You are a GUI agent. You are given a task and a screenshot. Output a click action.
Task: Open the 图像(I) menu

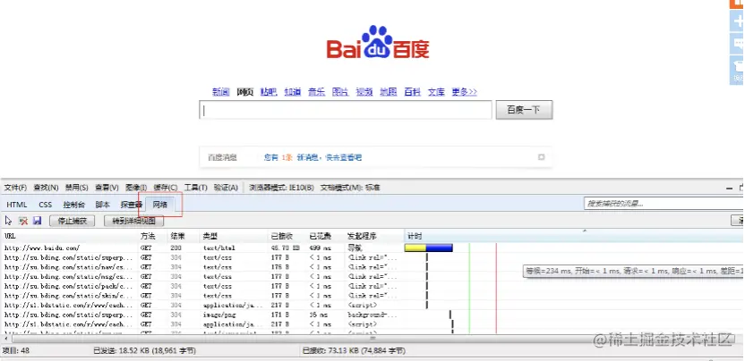[x=136, y=188]
